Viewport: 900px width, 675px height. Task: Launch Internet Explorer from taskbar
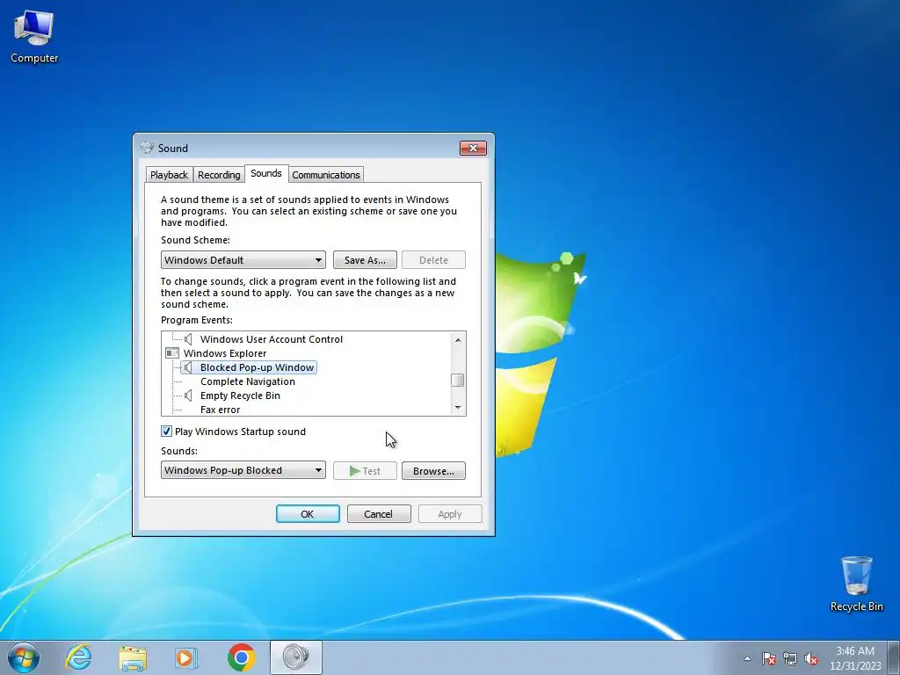point(78,657)
